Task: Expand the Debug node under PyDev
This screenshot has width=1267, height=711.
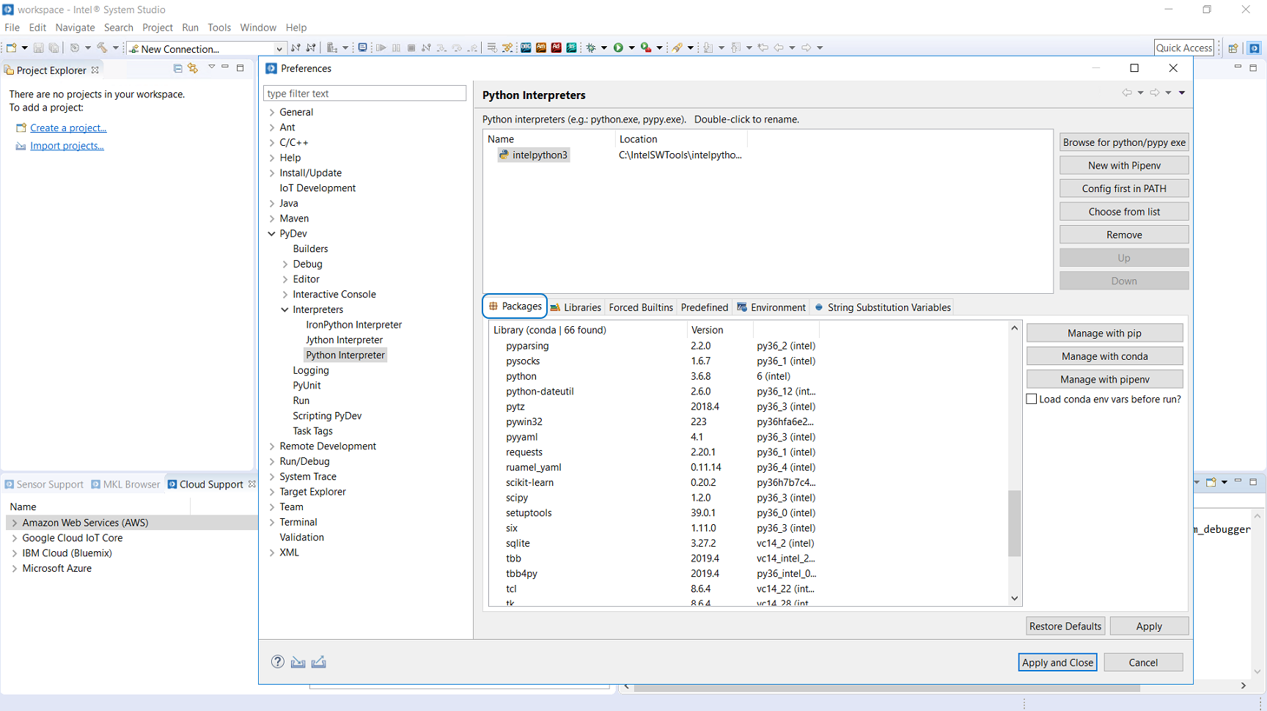Action: 285,264
